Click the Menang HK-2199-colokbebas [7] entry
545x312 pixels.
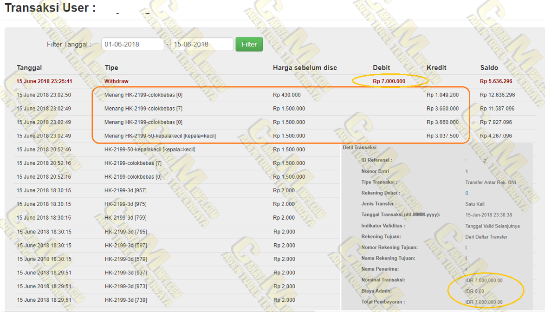click(x=139, y=109)
